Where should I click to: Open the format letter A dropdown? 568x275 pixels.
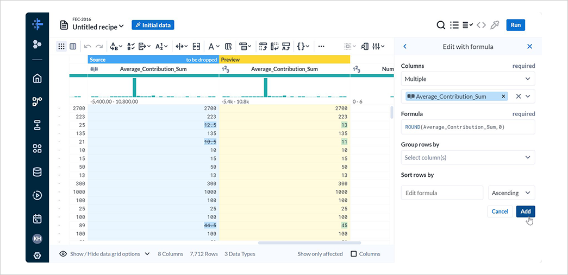[x=214, y=46]
